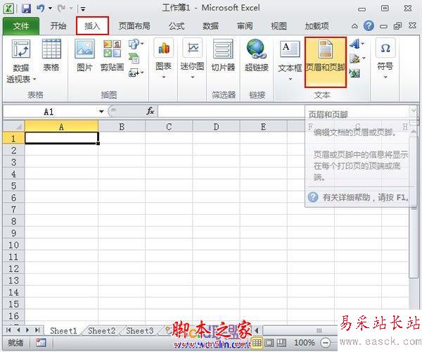The height and width of the screenshot is (352, 422).
Task: Select column B header
Action: coord(122,127)
